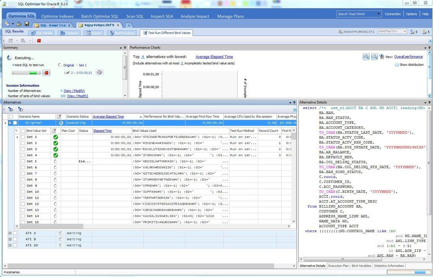Check the box for Alt 20
Viewport: 433px width, 277px height.
point(15,245)
